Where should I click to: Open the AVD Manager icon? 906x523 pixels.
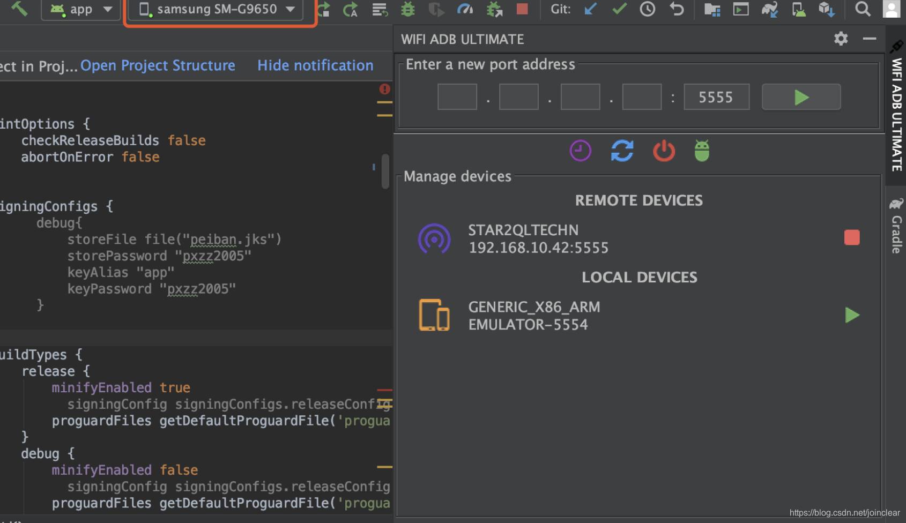pyautogui.click(x=798, y=9)
